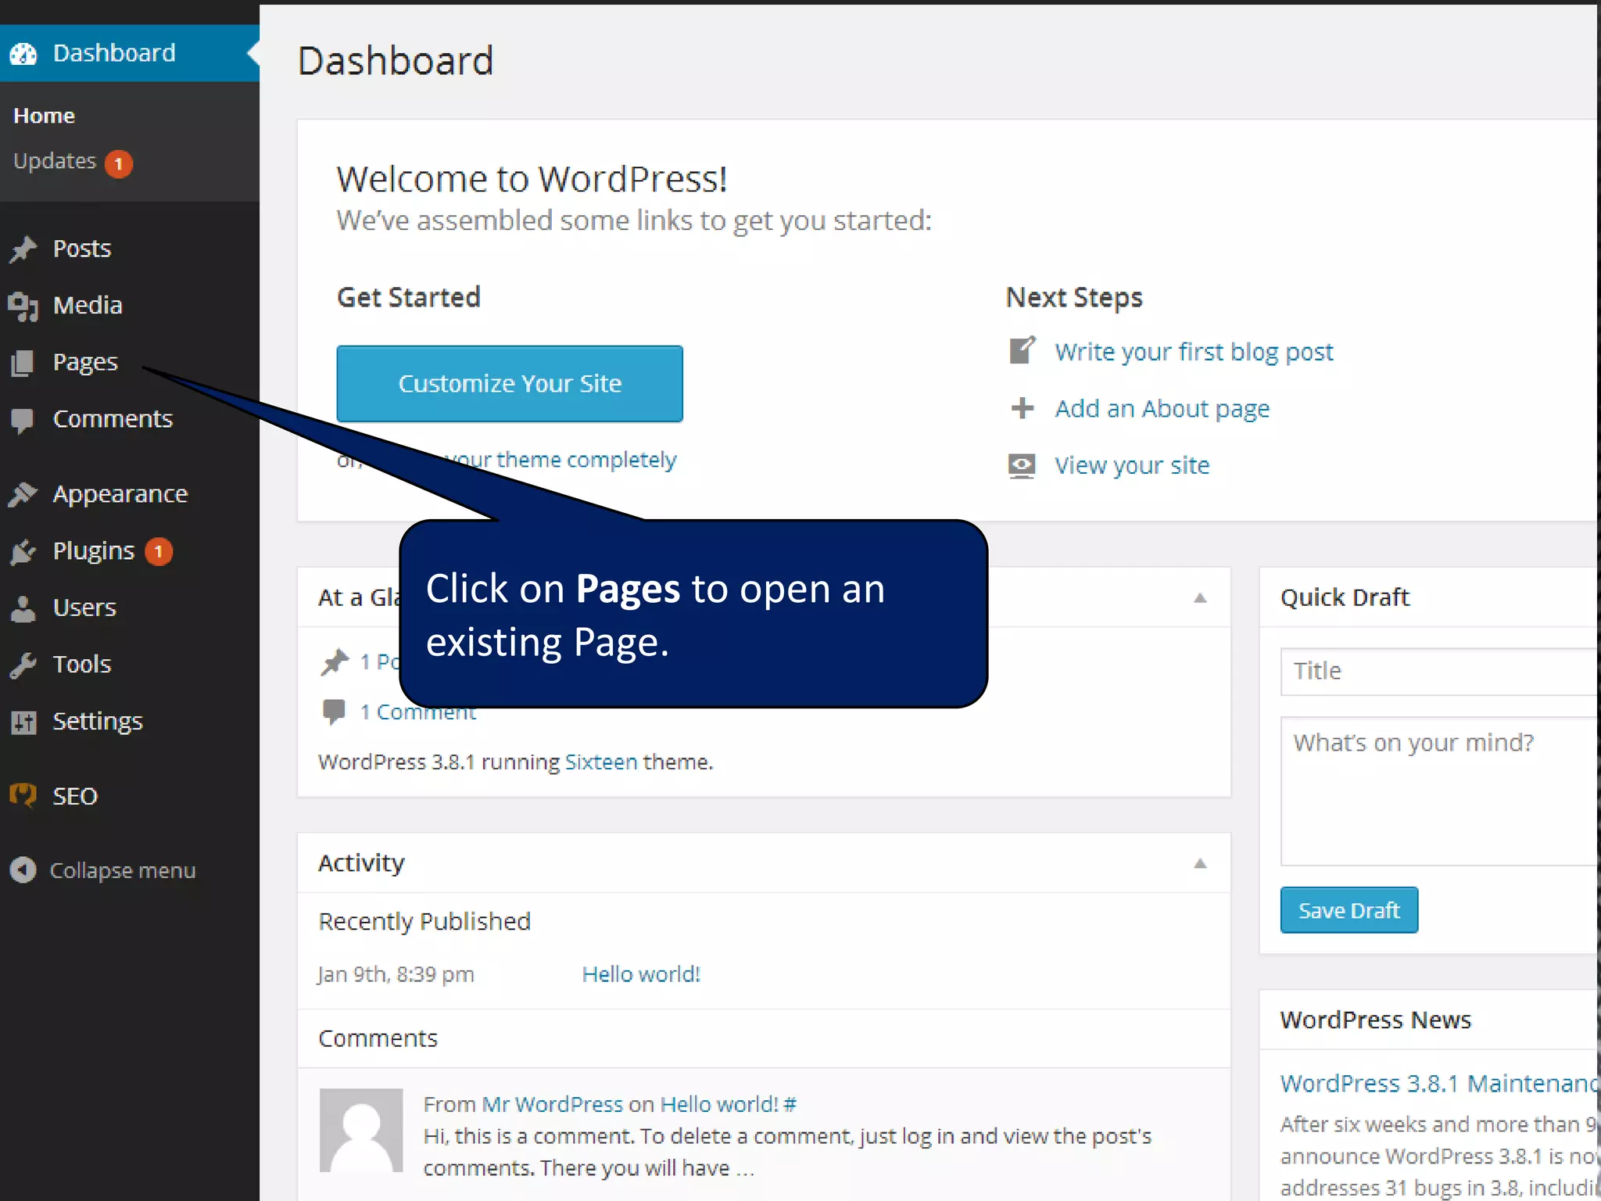This screenshot has width=1601, height=1201.
Task: Collapse the Activity widget using its arrow
Action: point(1200,864)
